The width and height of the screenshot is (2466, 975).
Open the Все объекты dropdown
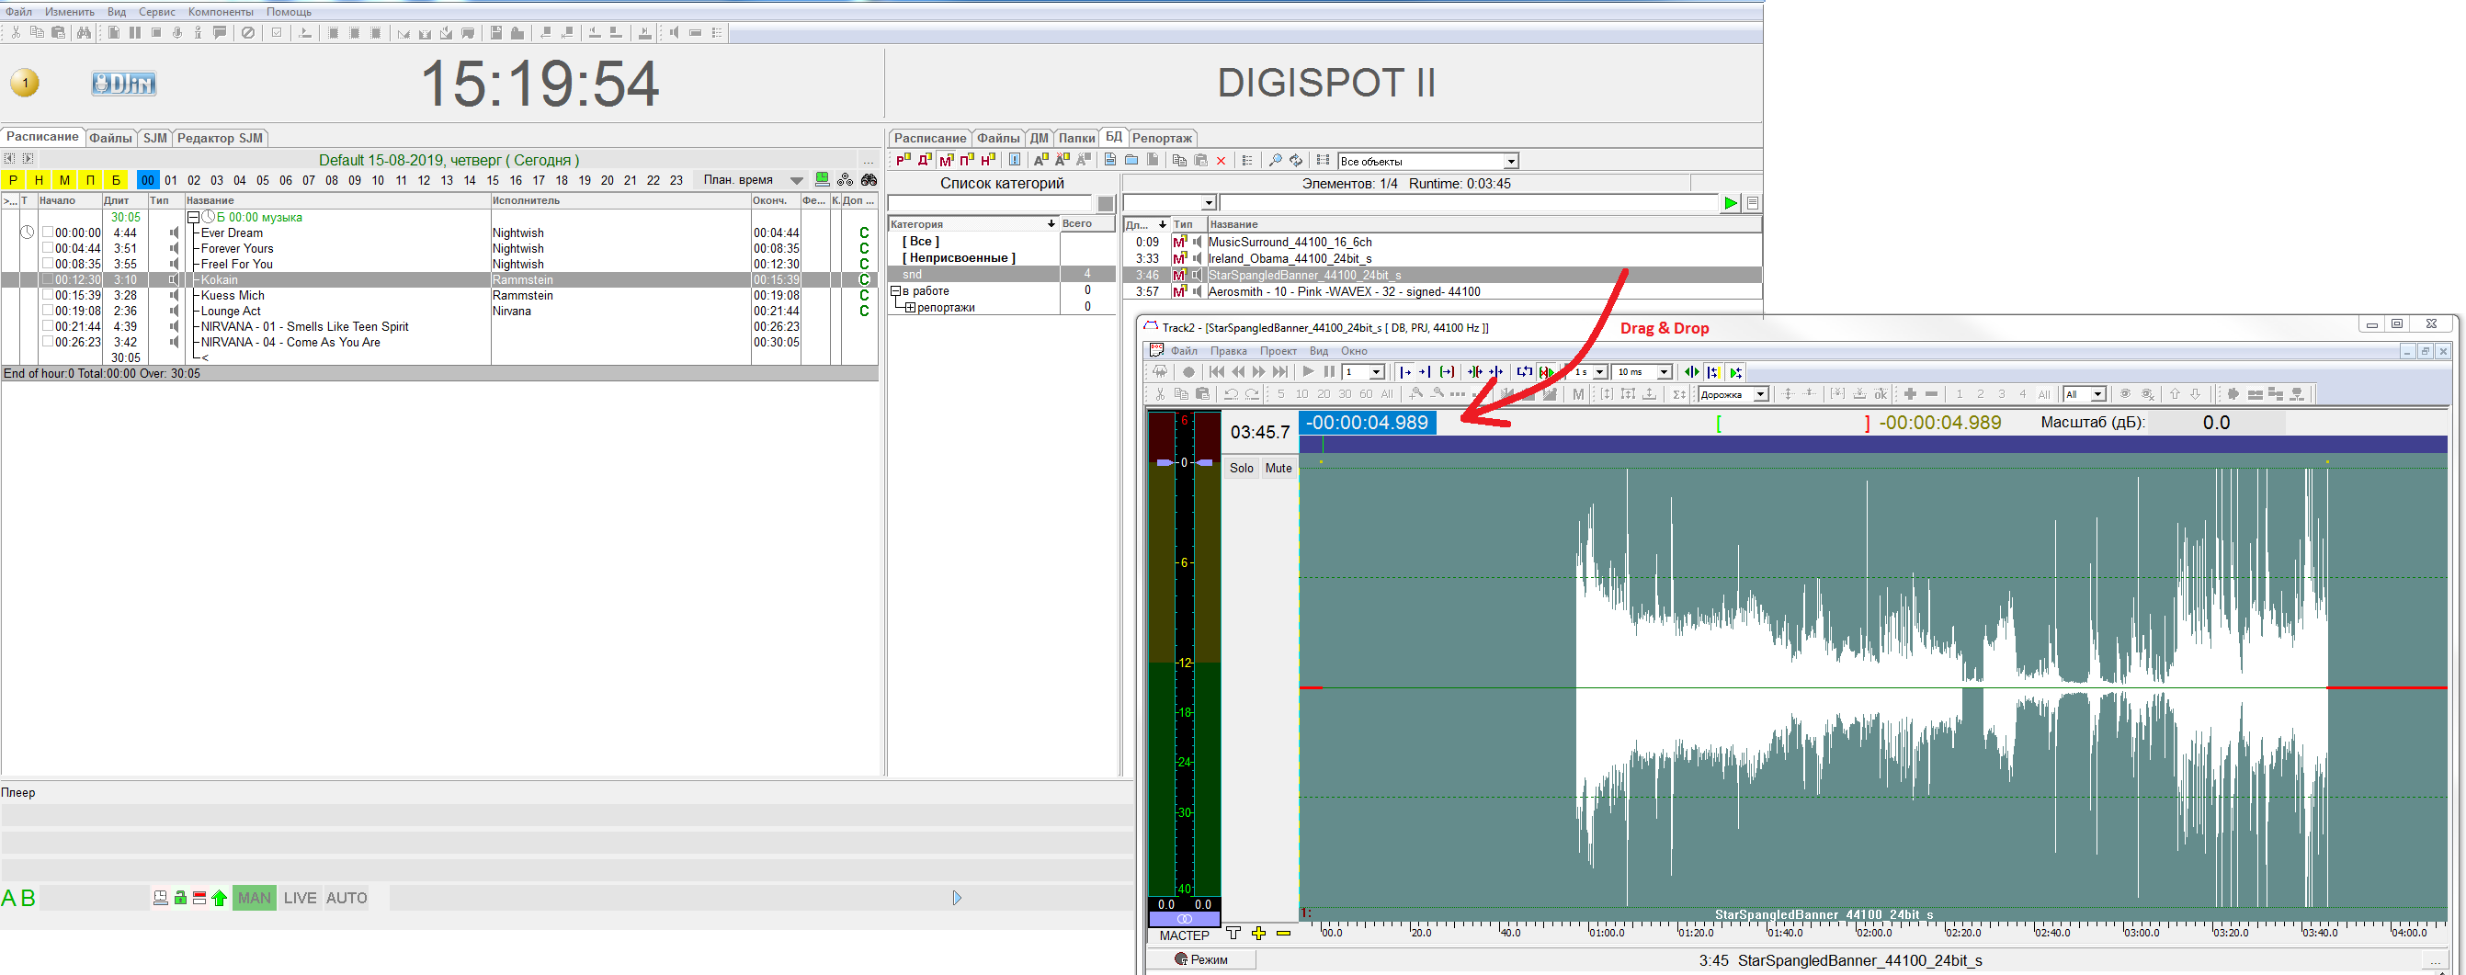click(1511, 162)
